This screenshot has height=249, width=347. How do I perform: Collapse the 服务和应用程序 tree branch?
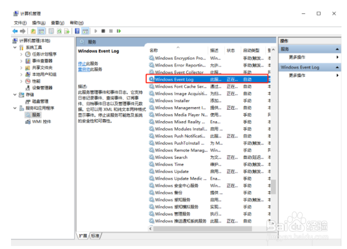pyautogui.click(x=15, y=108)
